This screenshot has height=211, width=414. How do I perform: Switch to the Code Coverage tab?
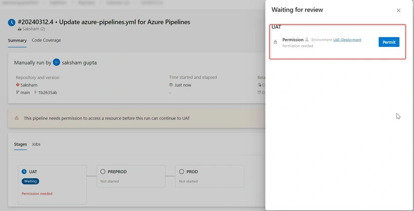coord(46,40)
